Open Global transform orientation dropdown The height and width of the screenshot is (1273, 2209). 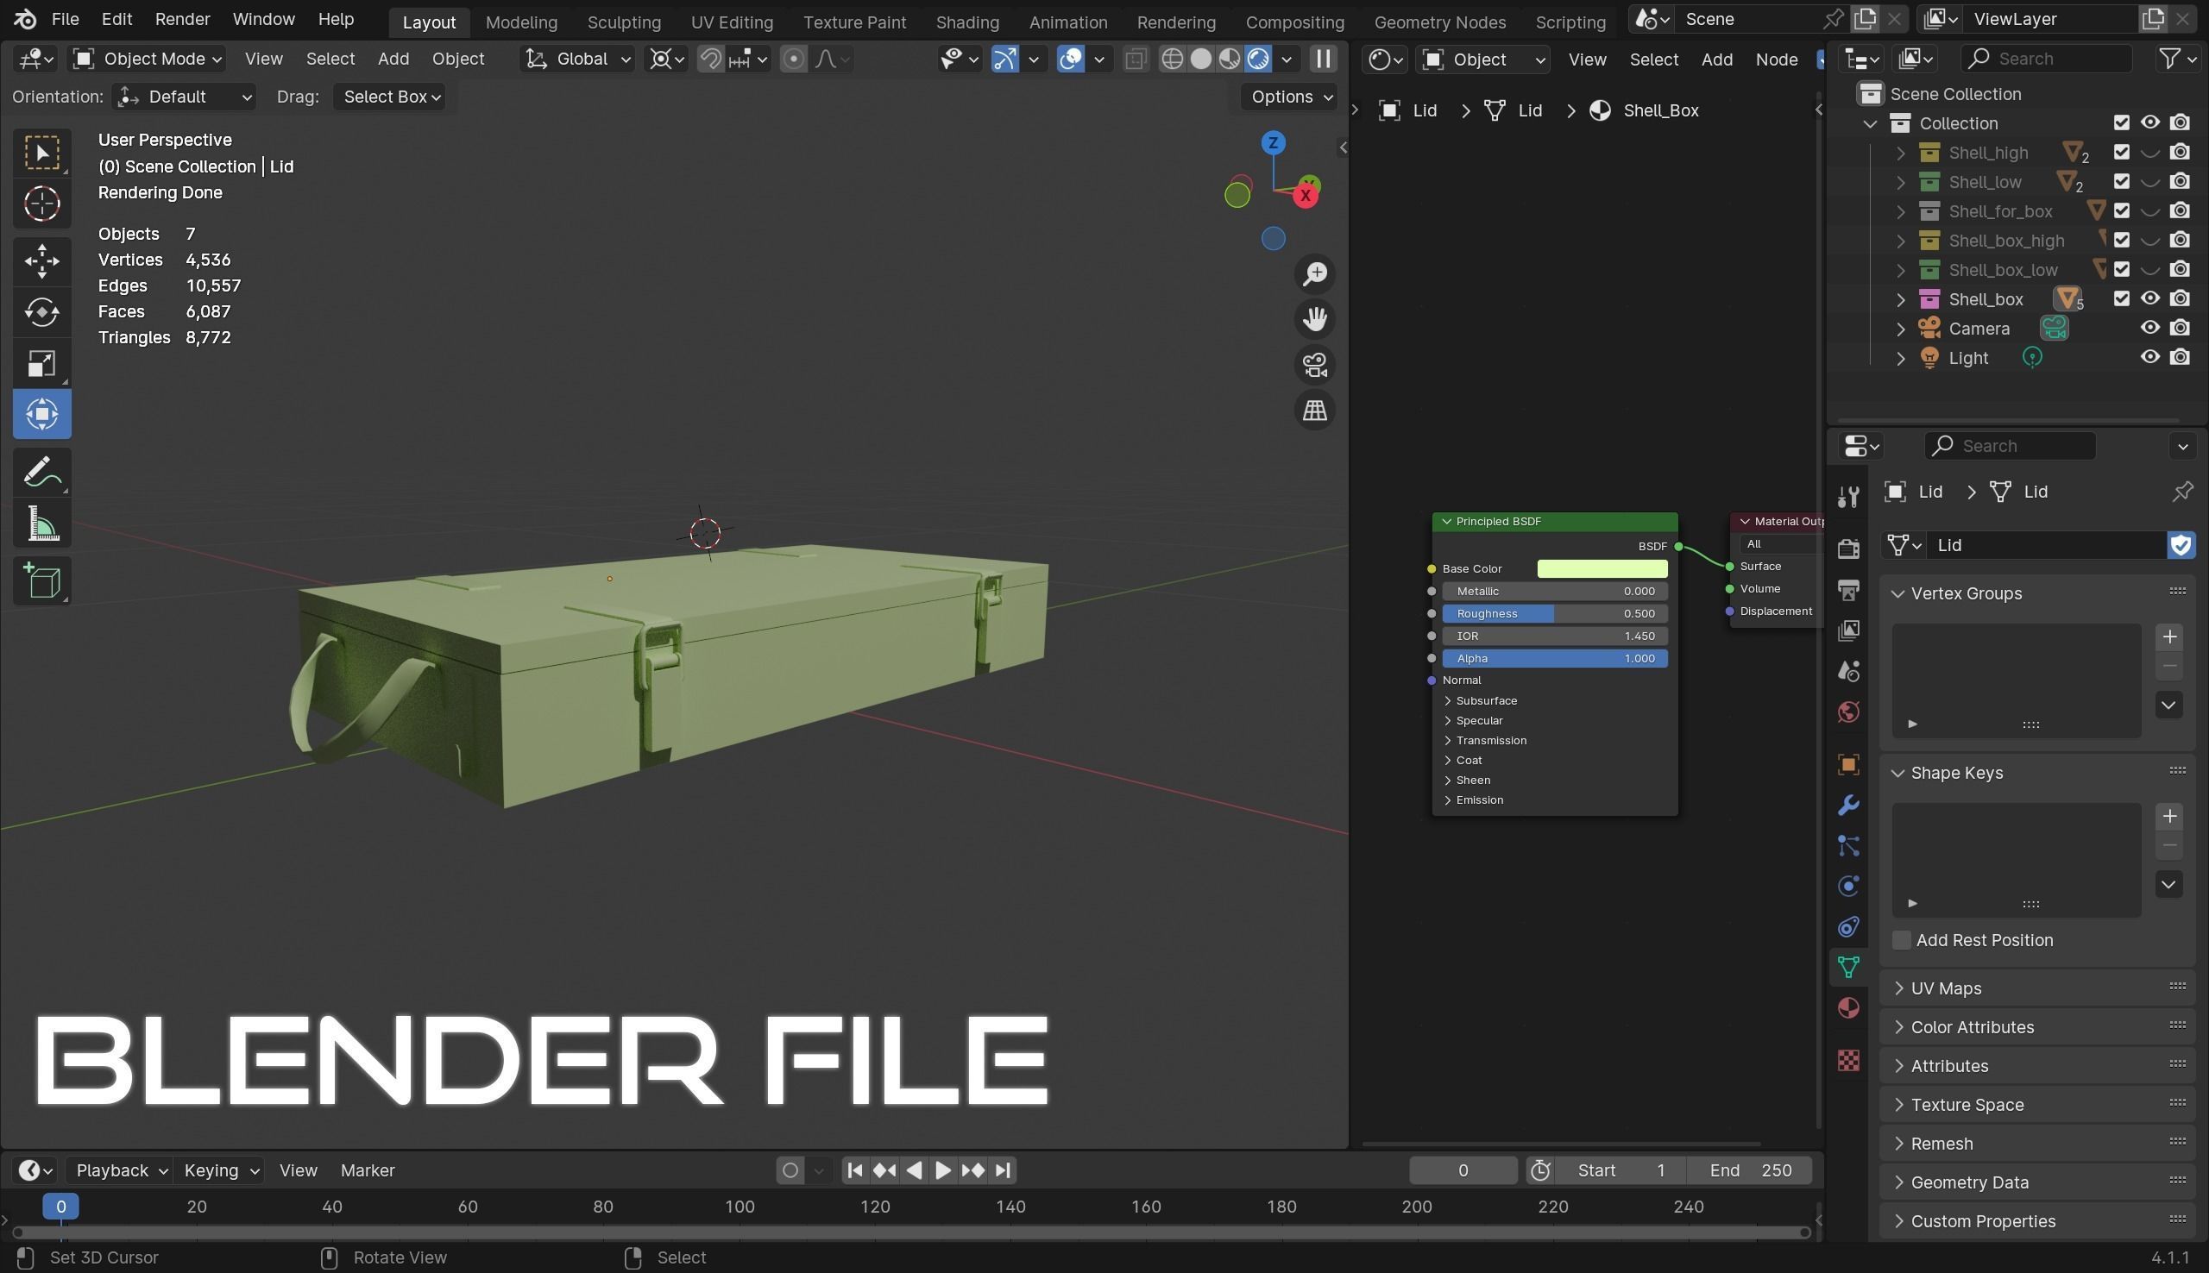(x=577, y=59)
